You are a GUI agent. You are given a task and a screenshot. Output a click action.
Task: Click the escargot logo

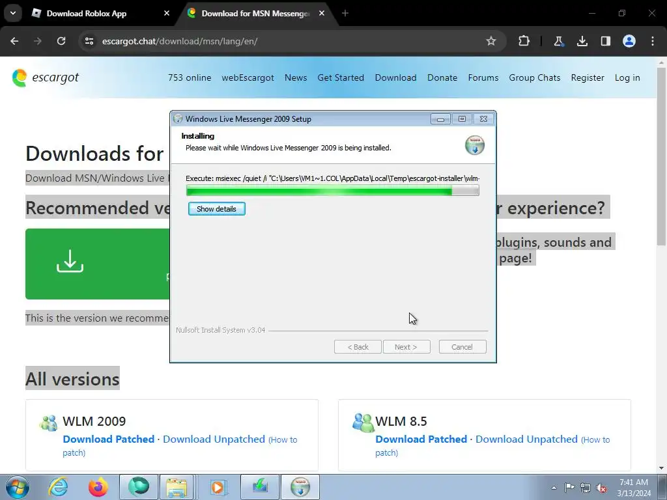point(45,78)
